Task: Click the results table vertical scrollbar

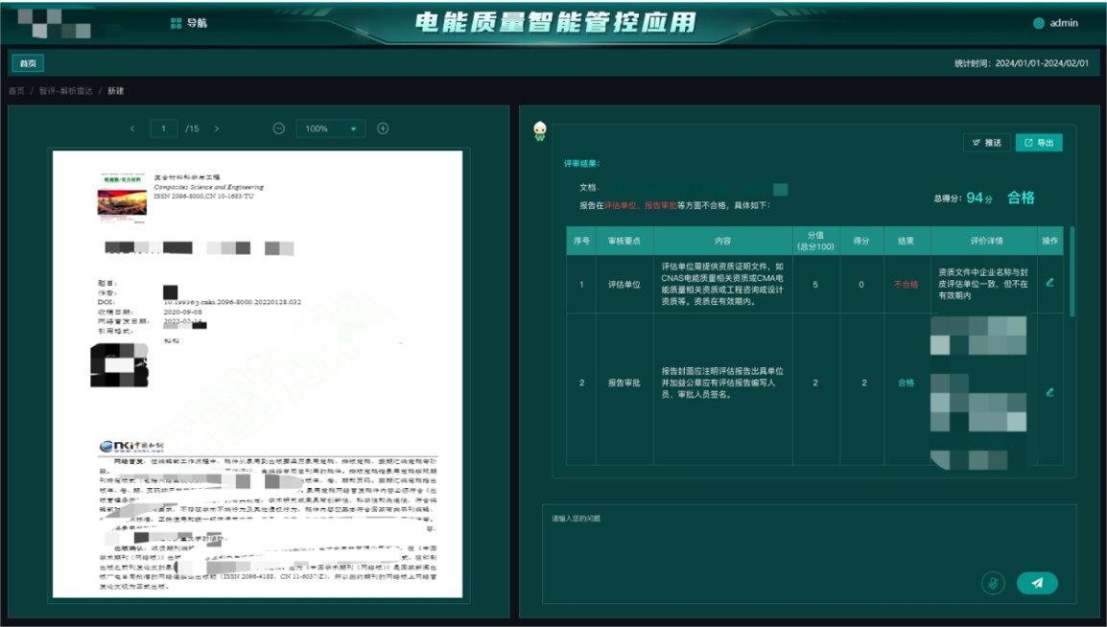Action: 1072,273
